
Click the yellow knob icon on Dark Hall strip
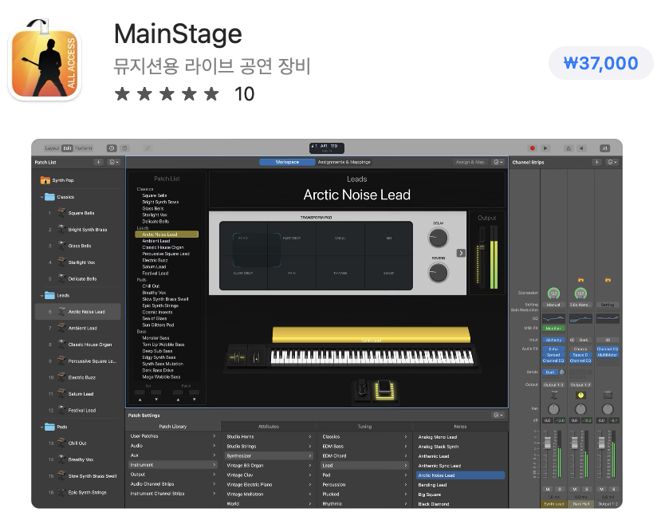click(580, 396)
